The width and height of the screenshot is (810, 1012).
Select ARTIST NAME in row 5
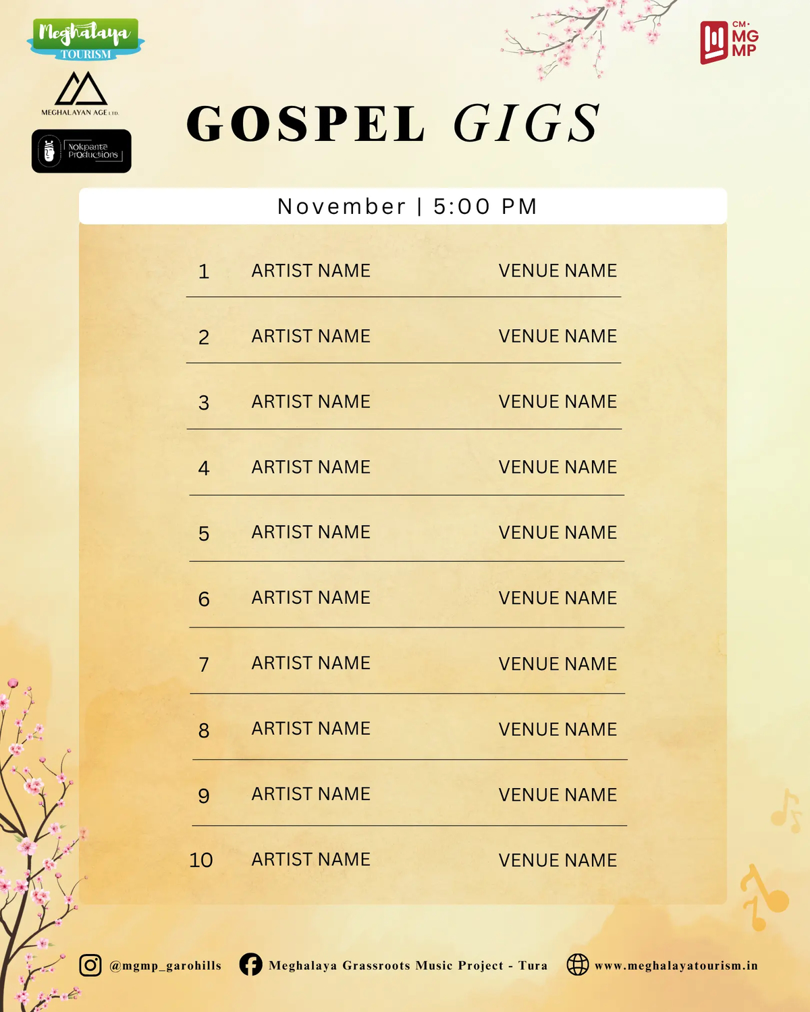pyautogui.click(x=310, y=532)
